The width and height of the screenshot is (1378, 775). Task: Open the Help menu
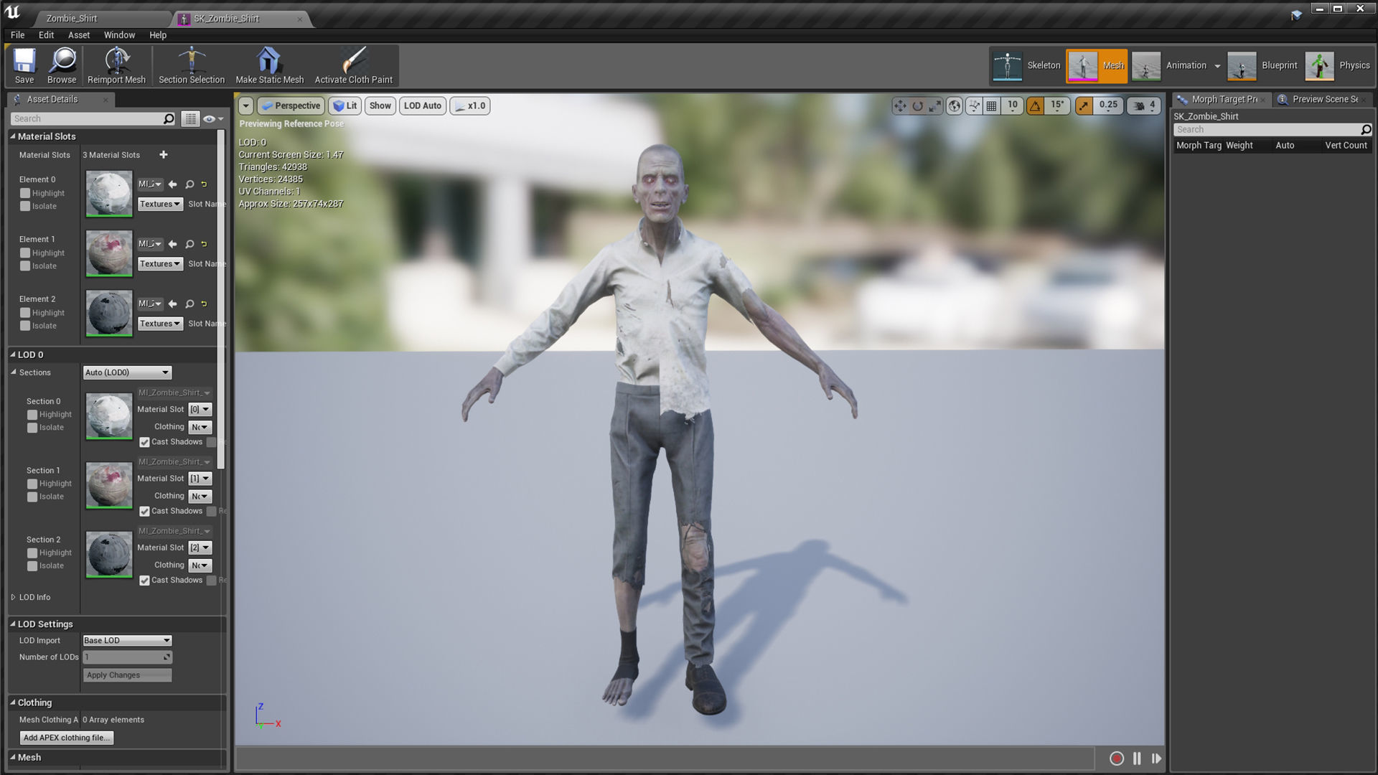click(158, 35)
